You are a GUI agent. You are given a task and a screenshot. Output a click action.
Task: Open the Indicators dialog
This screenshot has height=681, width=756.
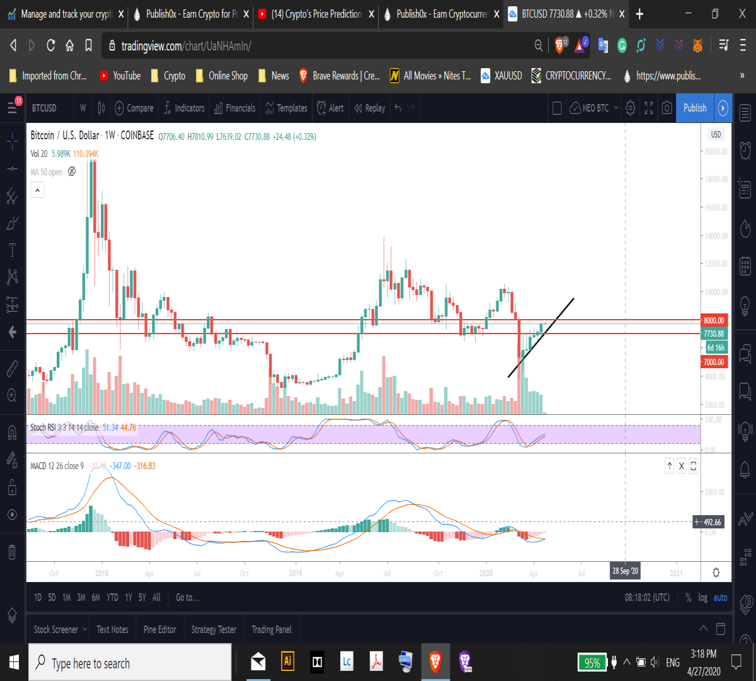point(184,108)
